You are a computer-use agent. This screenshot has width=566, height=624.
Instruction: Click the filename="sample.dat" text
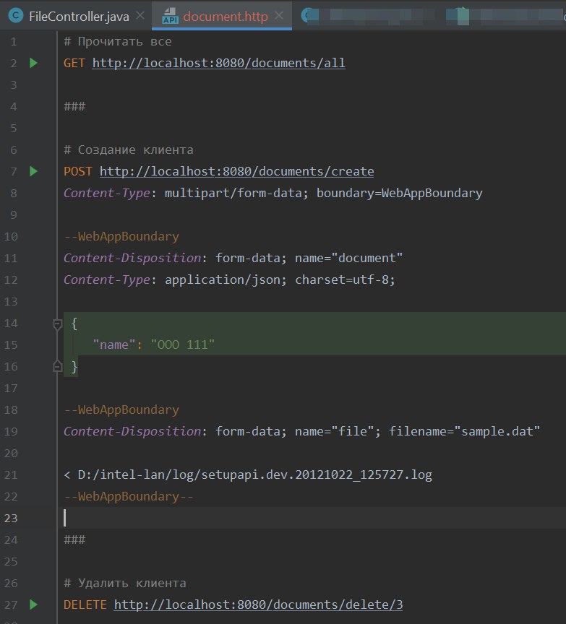pyautogui.click(x=465, y=432)
